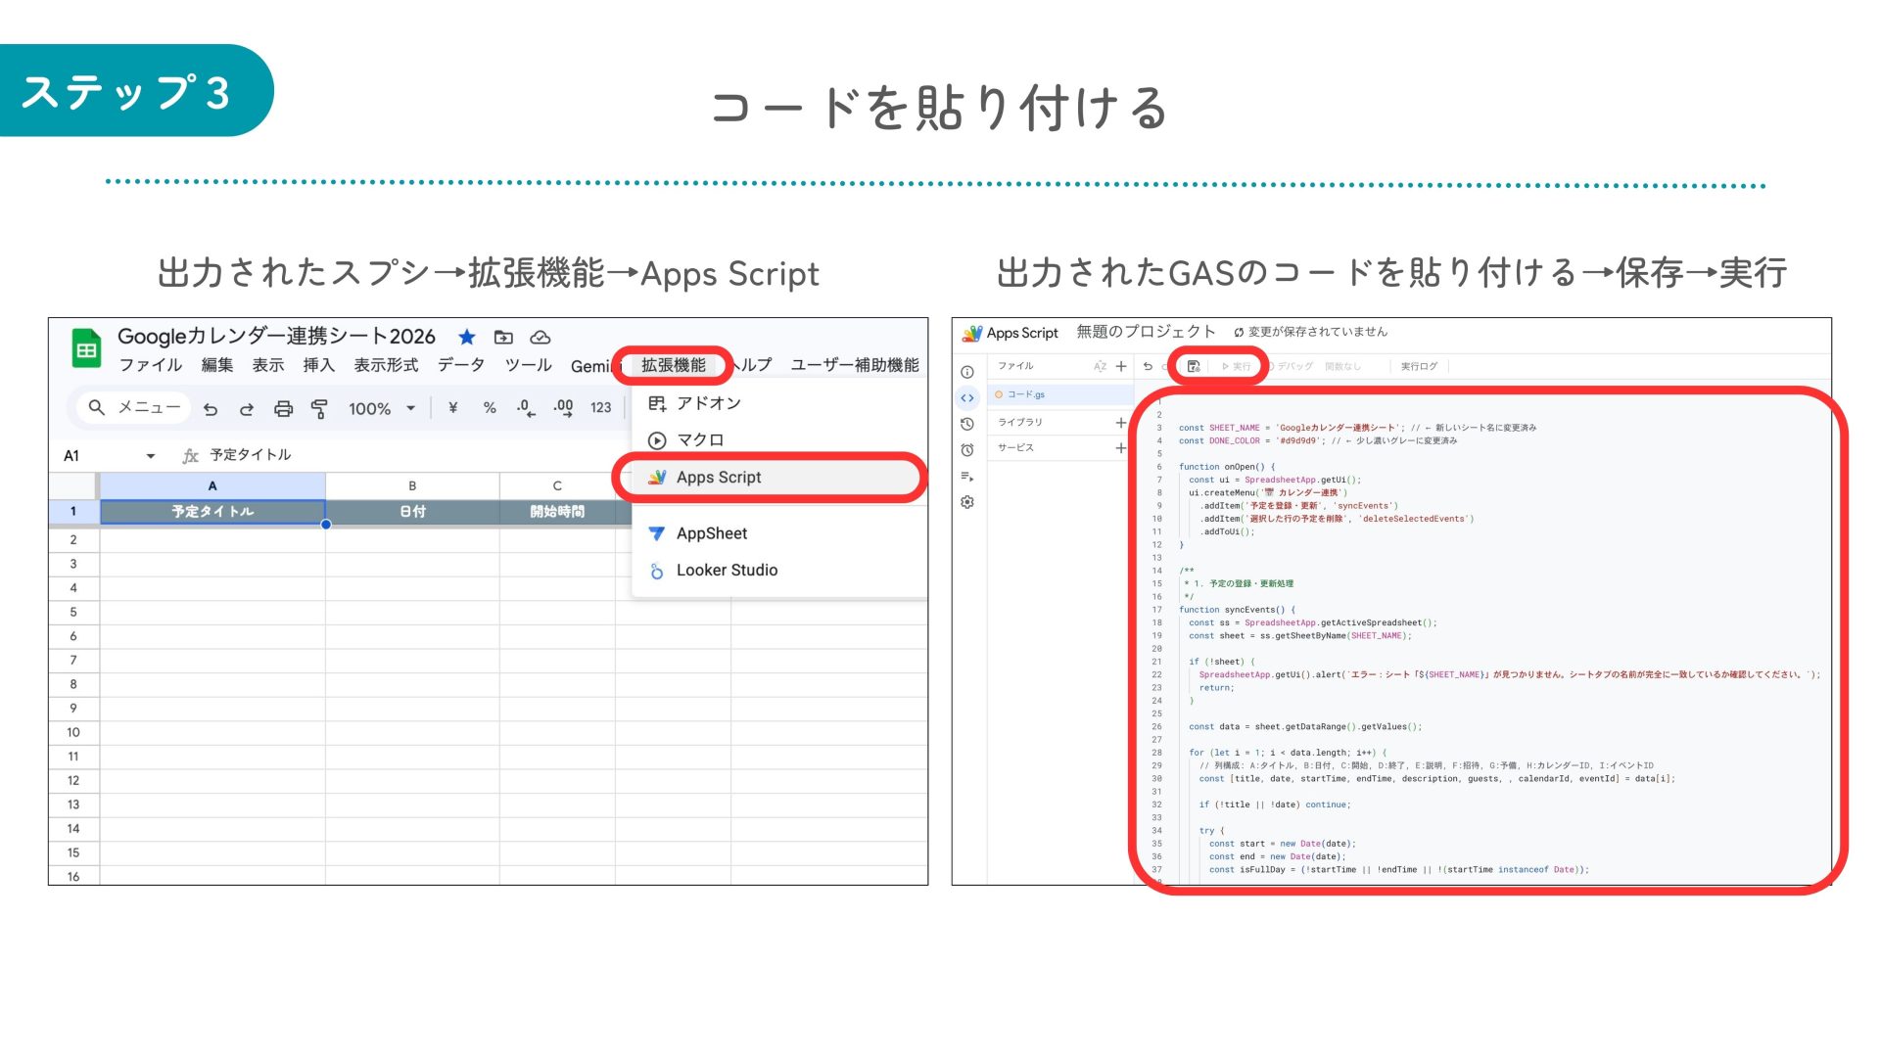The image size is (1880, 1057).
Task: Run the script with the 実行 button
Action: pos(1236,365)
